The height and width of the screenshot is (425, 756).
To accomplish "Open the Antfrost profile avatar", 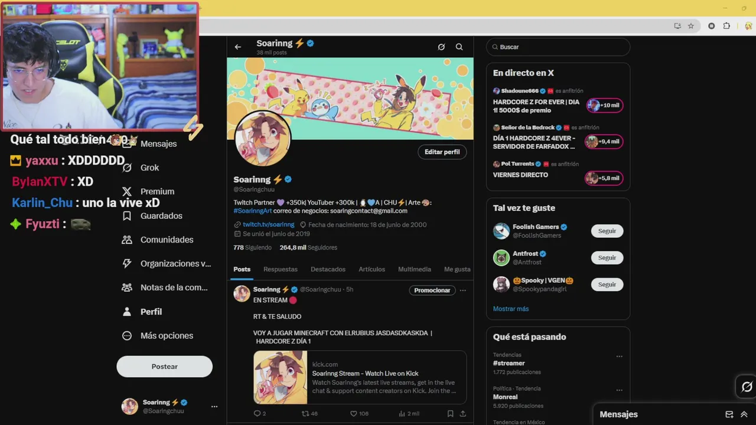I will (x=501, y=258).
